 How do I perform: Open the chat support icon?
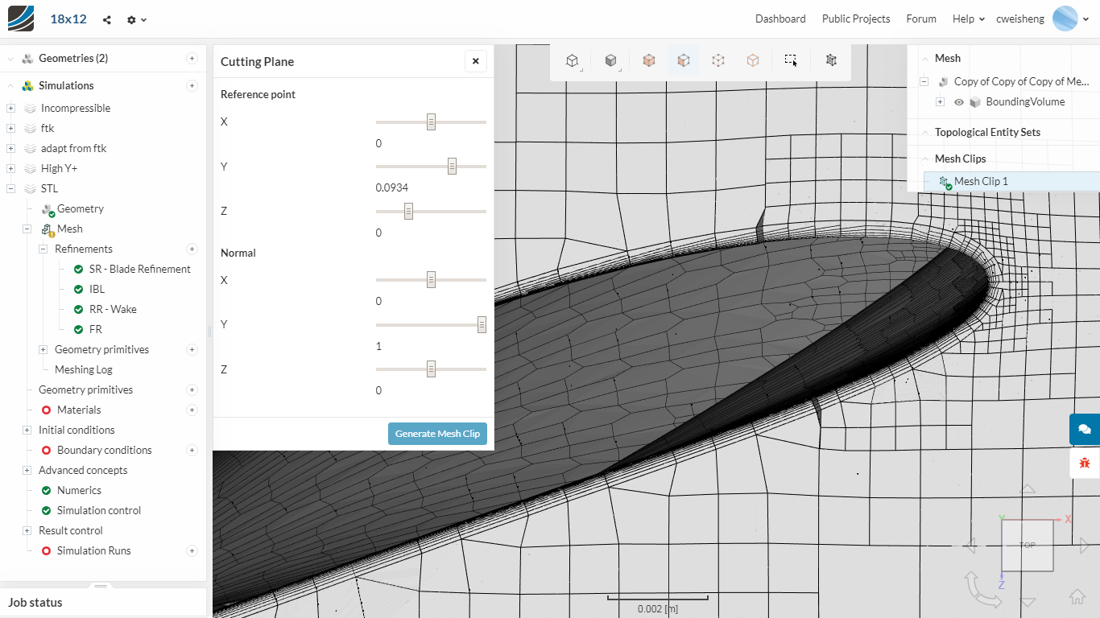(1084, 429)
